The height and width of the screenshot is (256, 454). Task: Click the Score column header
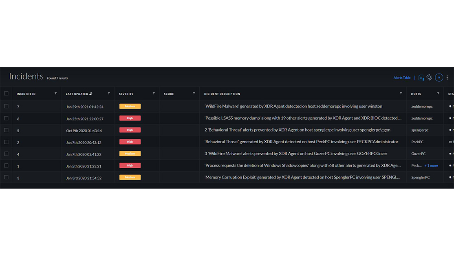tap(169, 94)
